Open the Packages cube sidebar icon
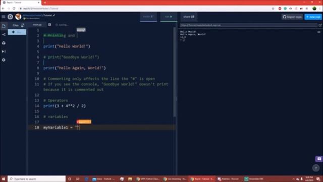The image size is (323, 182). coord(4,43)
